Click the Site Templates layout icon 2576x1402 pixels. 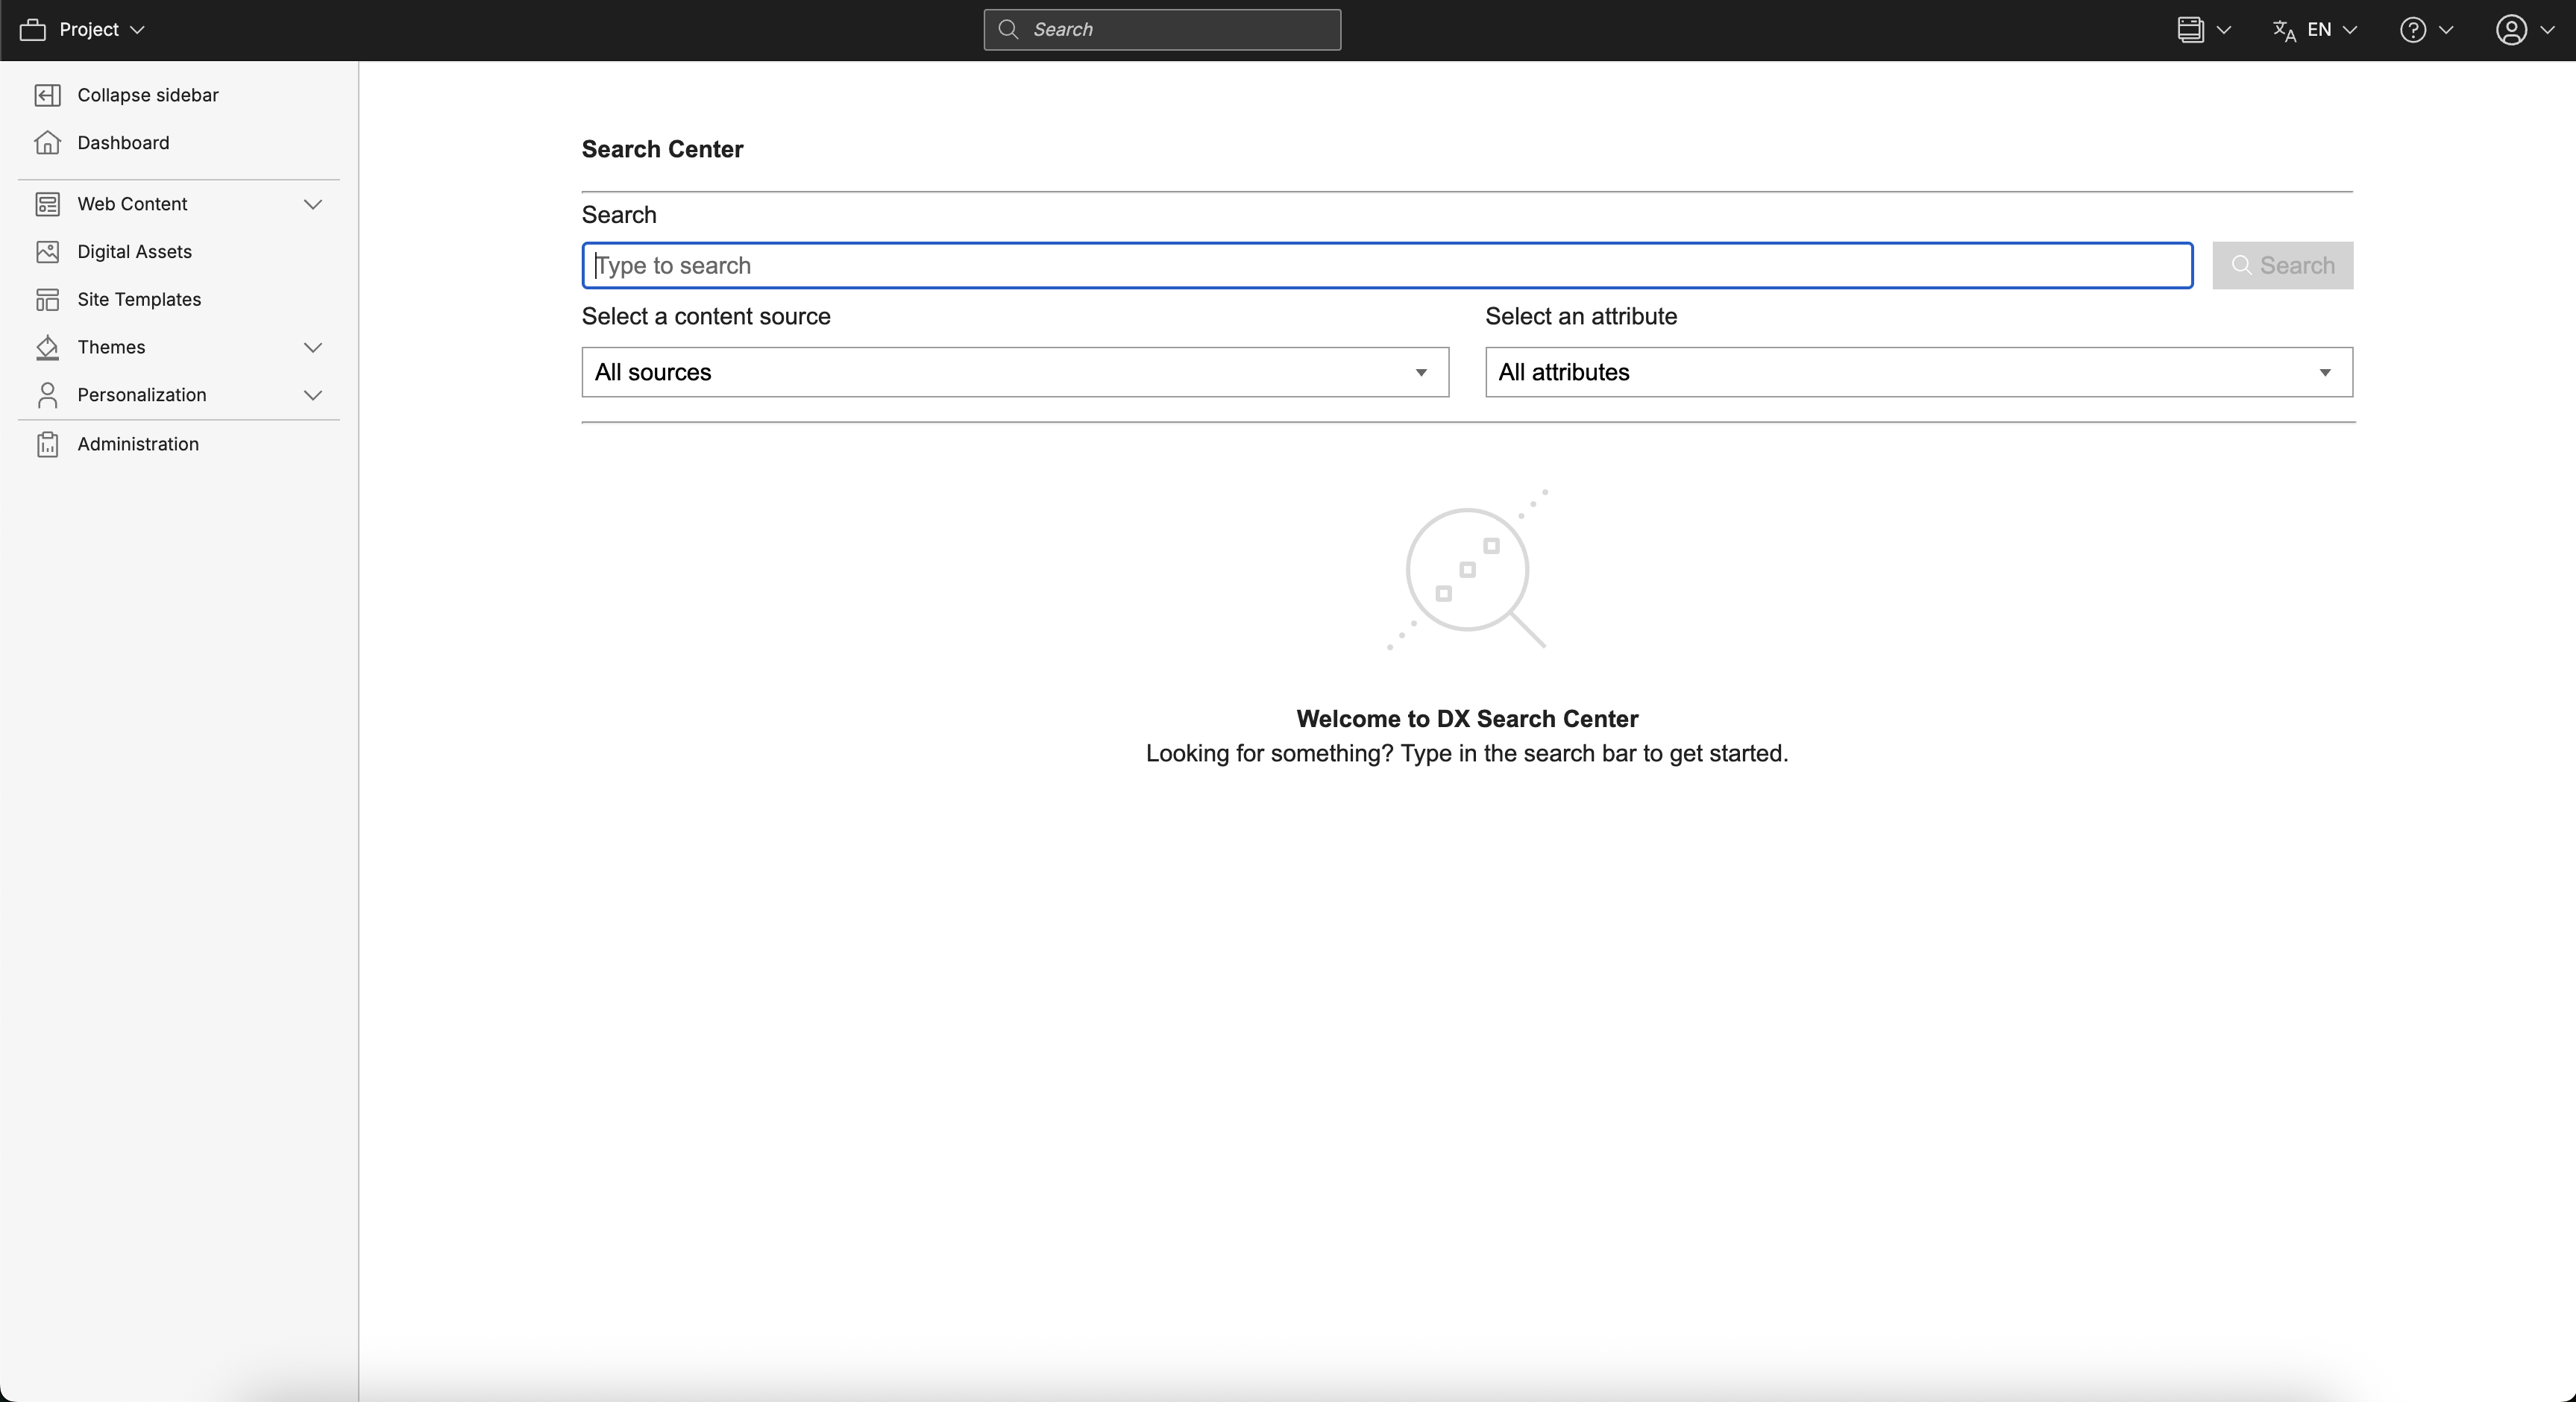coord(47,300)
